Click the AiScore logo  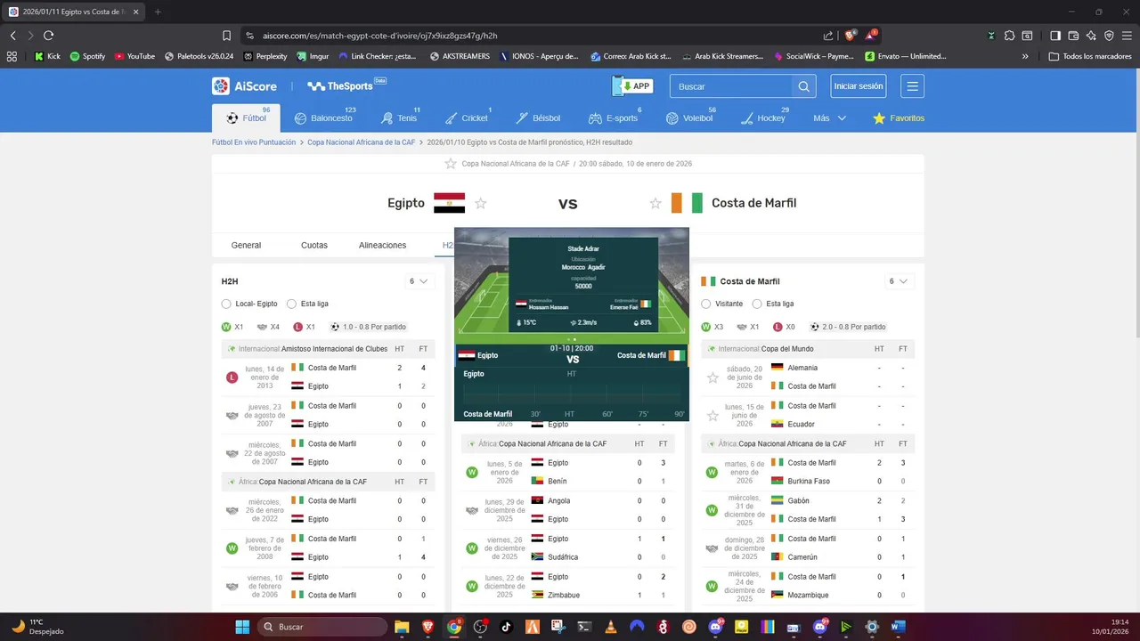tap(244, 86)
